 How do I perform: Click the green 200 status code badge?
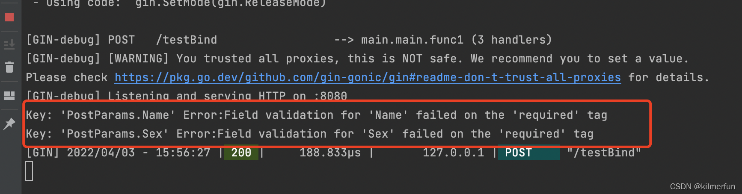[241, 153]
